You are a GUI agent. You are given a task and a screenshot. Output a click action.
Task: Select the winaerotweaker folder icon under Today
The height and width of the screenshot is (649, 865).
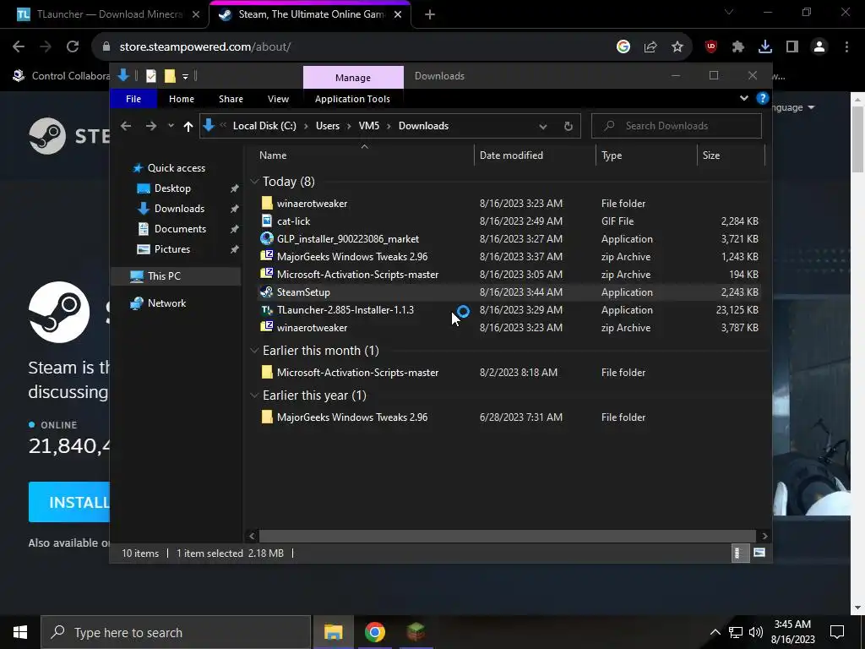[x=267, y=203]
